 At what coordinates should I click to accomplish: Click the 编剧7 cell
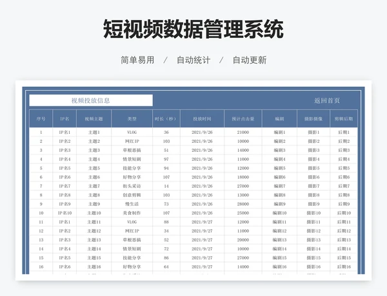click(279, 186)
